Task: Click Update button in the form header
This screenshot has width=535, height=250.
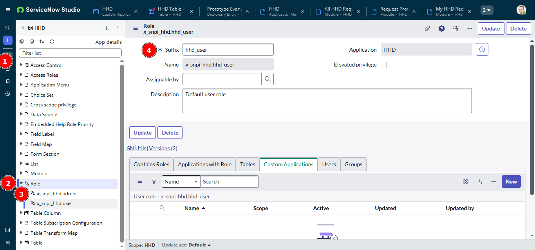Action: tap(491, 29)
